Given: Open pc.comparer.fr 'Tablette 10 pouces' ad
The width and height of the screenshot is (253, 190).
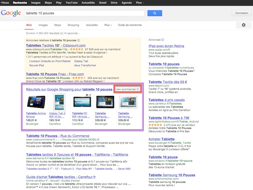Looking at the screenshot, I should (164, 64).
